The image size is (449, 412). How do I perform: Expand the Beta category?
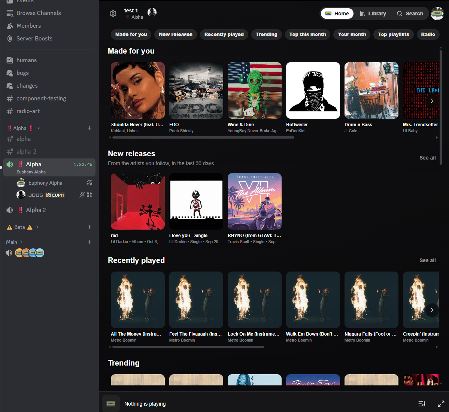tap(22, 227)
